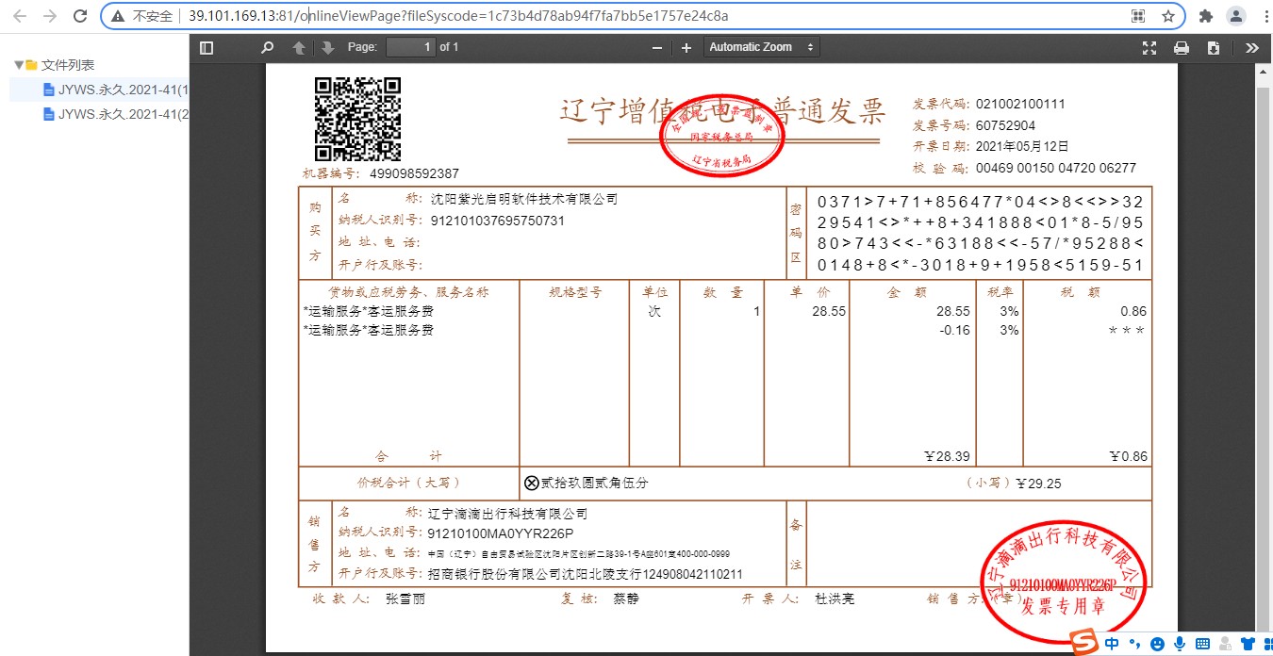Select invoice code 021002100111
1273x656 pixels.
(x=1020, y=104)
